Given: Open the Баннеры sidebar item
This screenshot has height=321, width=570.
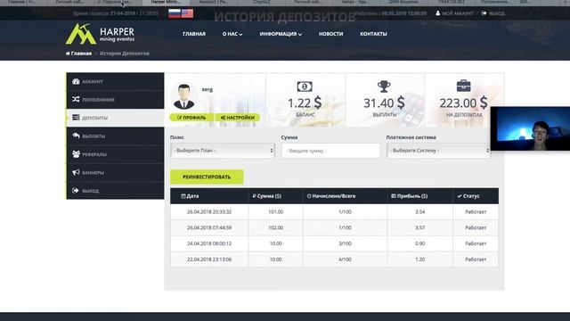Looking at the screenshot, I should point(115,172).
